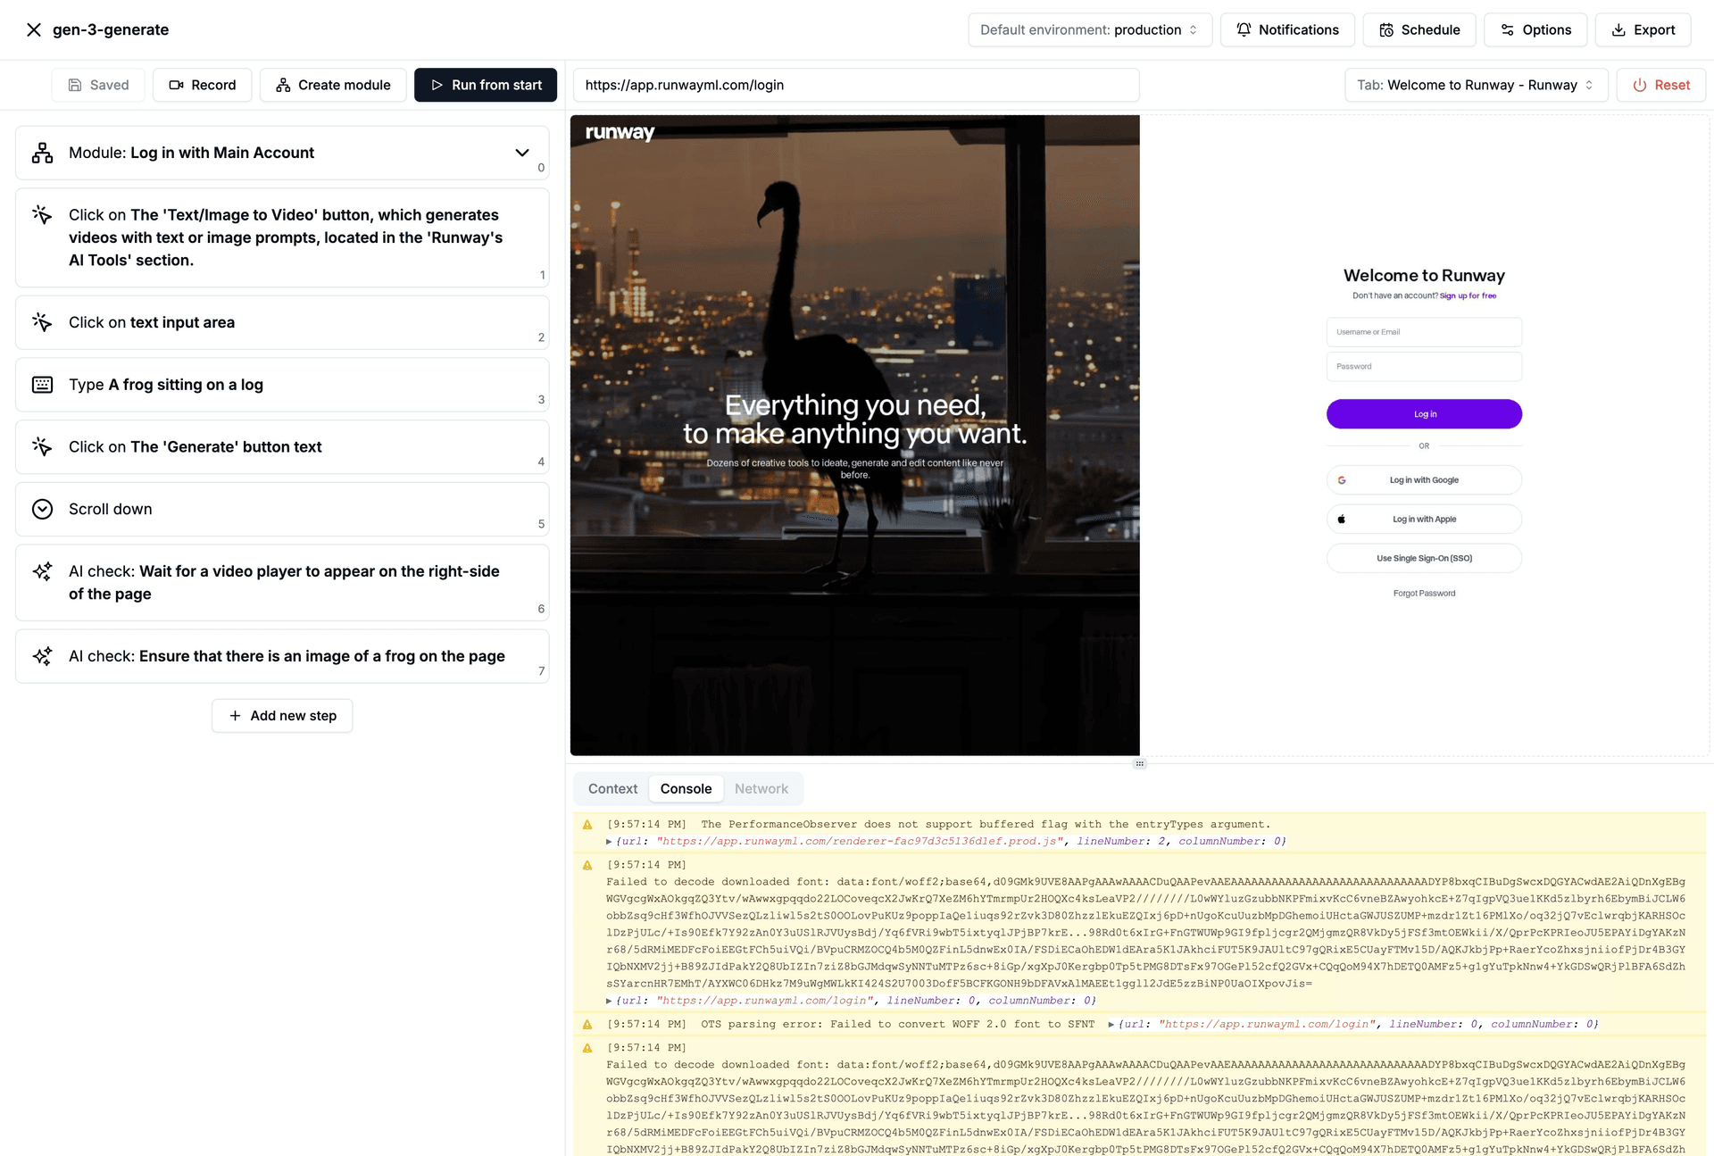Click the cursor icon of the text input area step
Image resolution: width=1714 pixels, height=1156 pixels.
(x=42, y=321)
